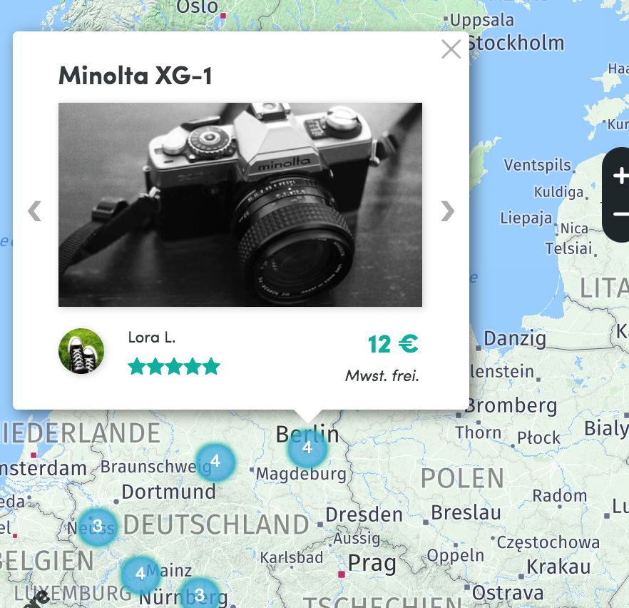Open the Mainz cluster marker with 4
This screenshot has width=629, height=608.
click(140, 574)
